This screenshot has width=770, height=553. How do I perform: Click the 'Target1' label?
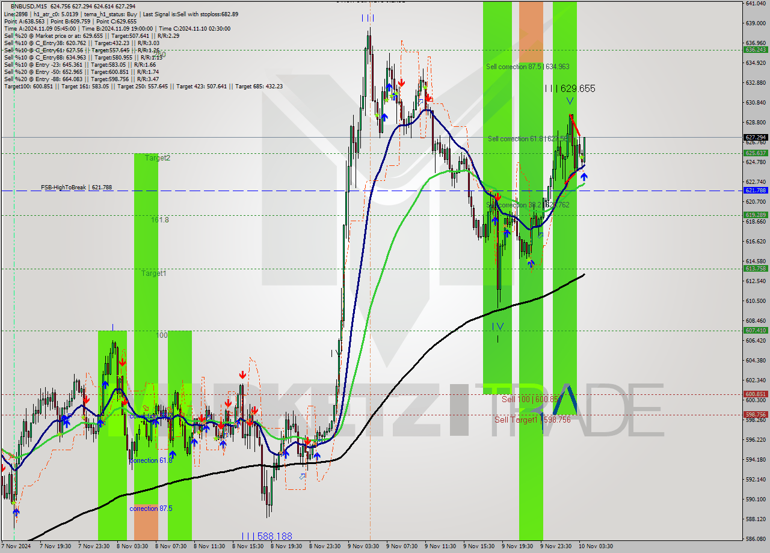point(154,273)
